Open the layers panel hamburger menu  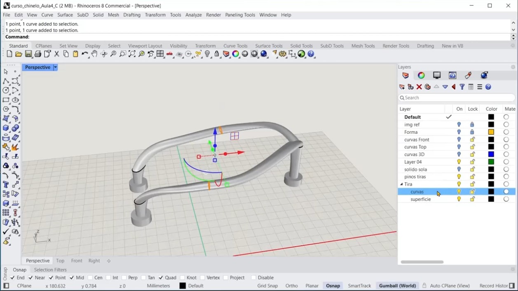[x=480, y=87]
